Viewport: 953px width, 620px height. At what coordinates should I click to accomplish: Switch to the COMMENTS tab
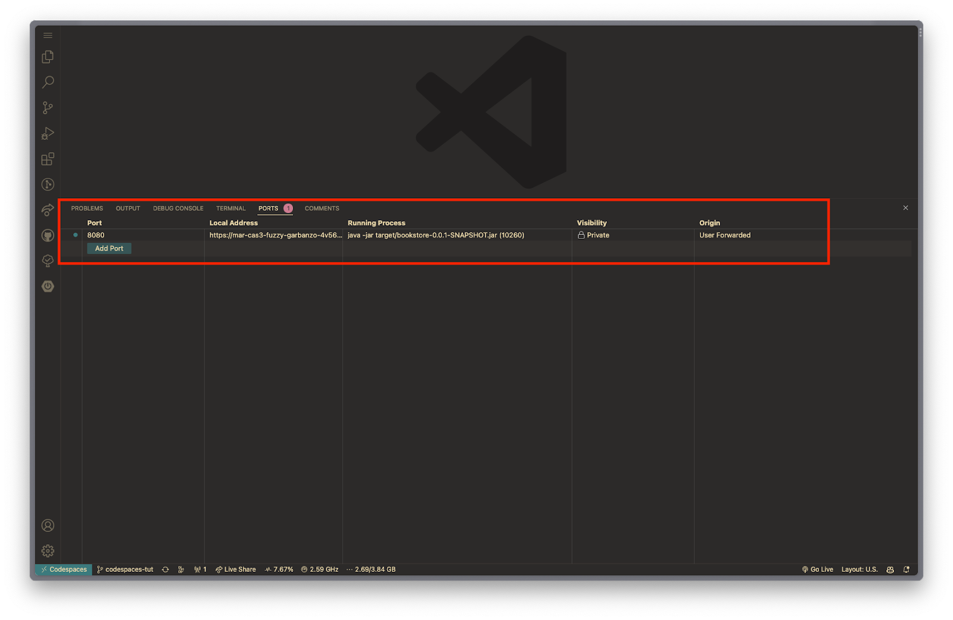coord(322,208)
